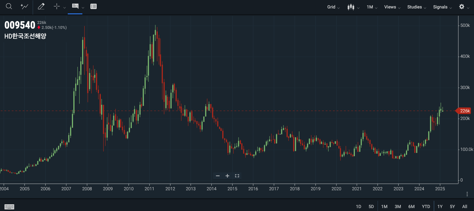The width and height of the screenshot is (474, 211).
Task: Open the Views menu
Action: click(x=392, y=7)
